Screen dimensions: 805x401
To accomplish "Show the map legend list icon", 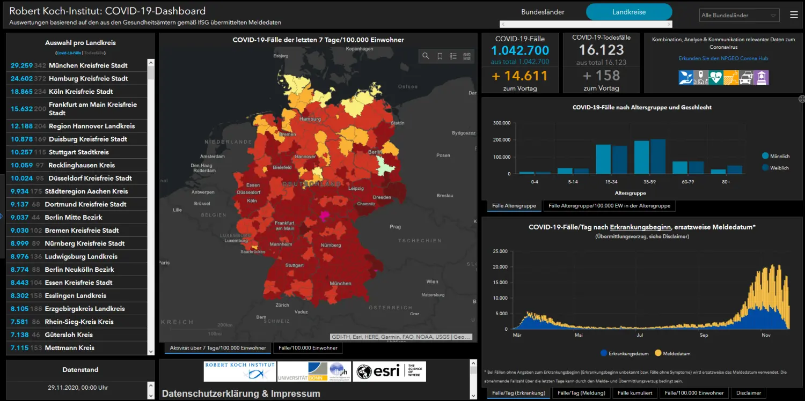I will pos(453,56).
